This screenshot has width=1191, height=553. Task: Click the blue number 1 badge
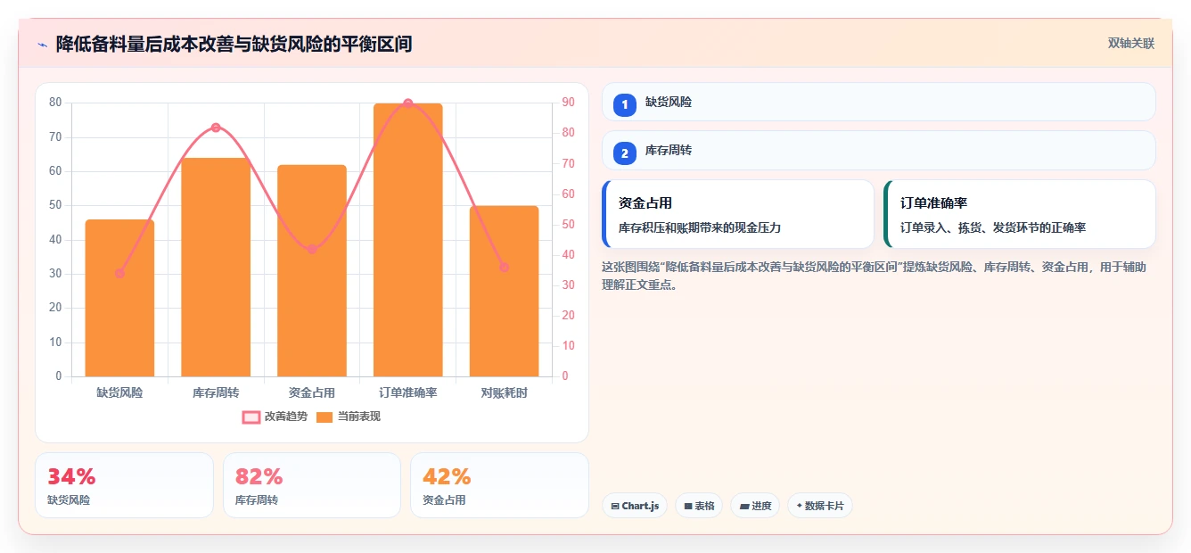(x=625, y=104)
